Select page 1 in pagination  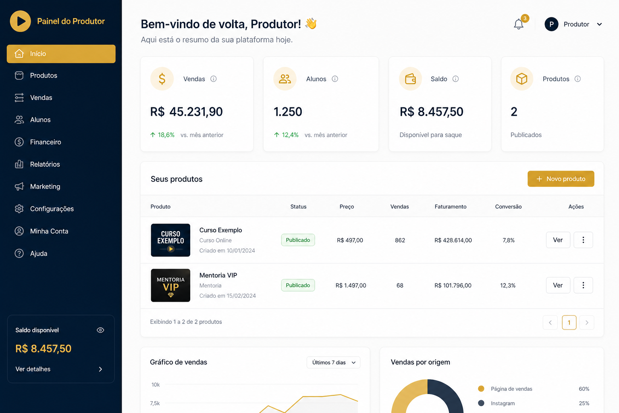pos(569,322)
